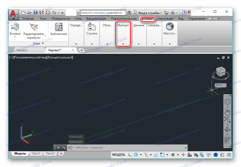Expand the Блок panel flyout

coord(38,44)
